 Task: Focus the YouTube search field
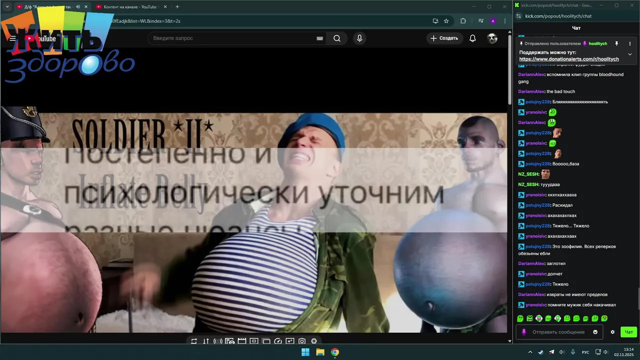(x=237, y=38)
